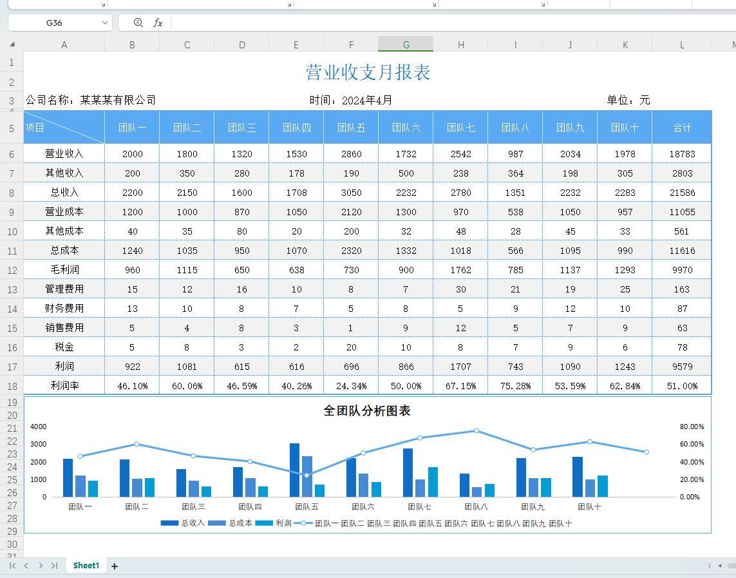Click the cell showing 75.28%
Image resolution: width=736 pixels, height=578 pixels.
point(515,386)
